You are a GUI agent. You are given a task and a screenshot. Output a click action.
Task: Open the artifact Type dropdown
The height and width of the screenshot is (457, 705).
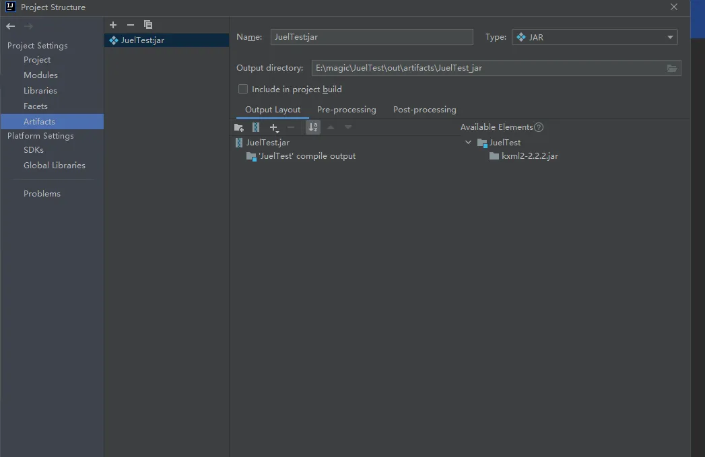click(595, 37)
